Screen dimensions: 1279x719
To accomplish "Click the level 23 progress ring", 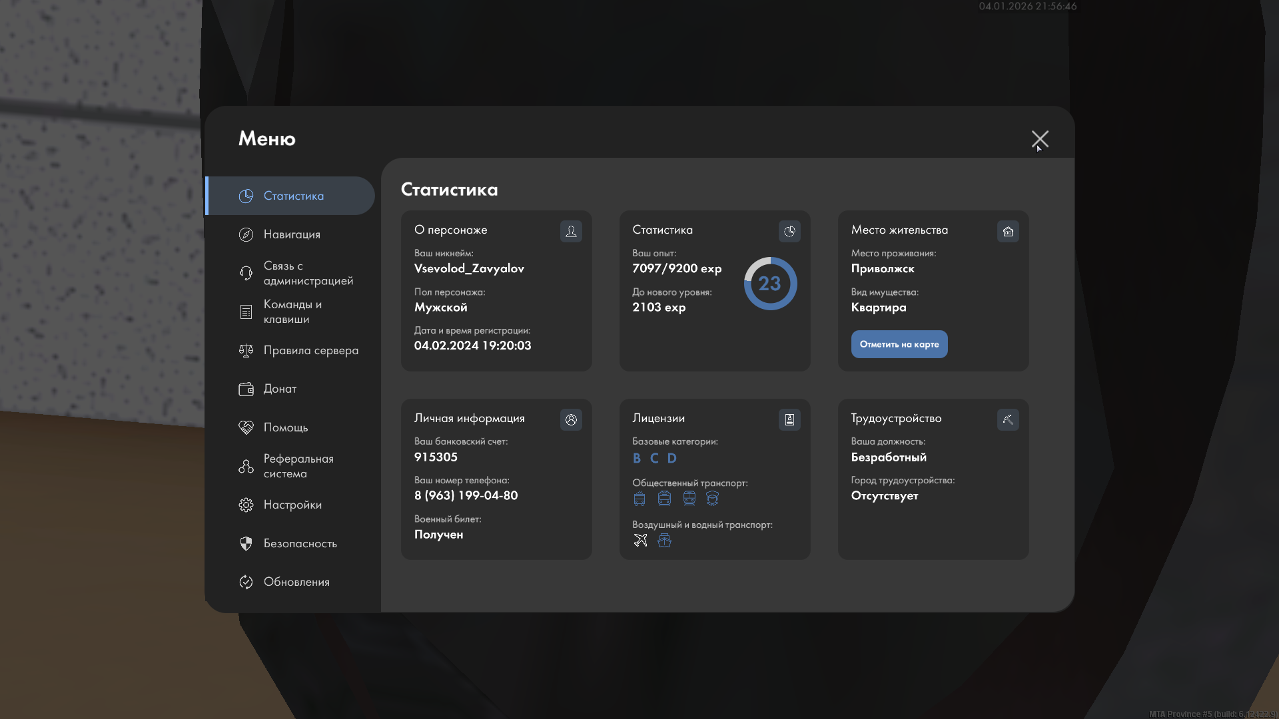I will tap(770, 284).
